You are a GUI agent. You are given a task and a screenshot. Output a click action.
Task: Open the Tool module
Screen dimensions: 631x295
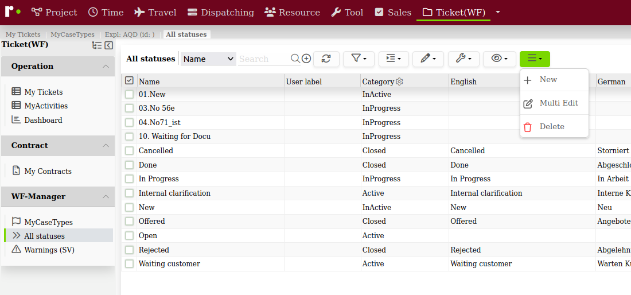point(347,13)
